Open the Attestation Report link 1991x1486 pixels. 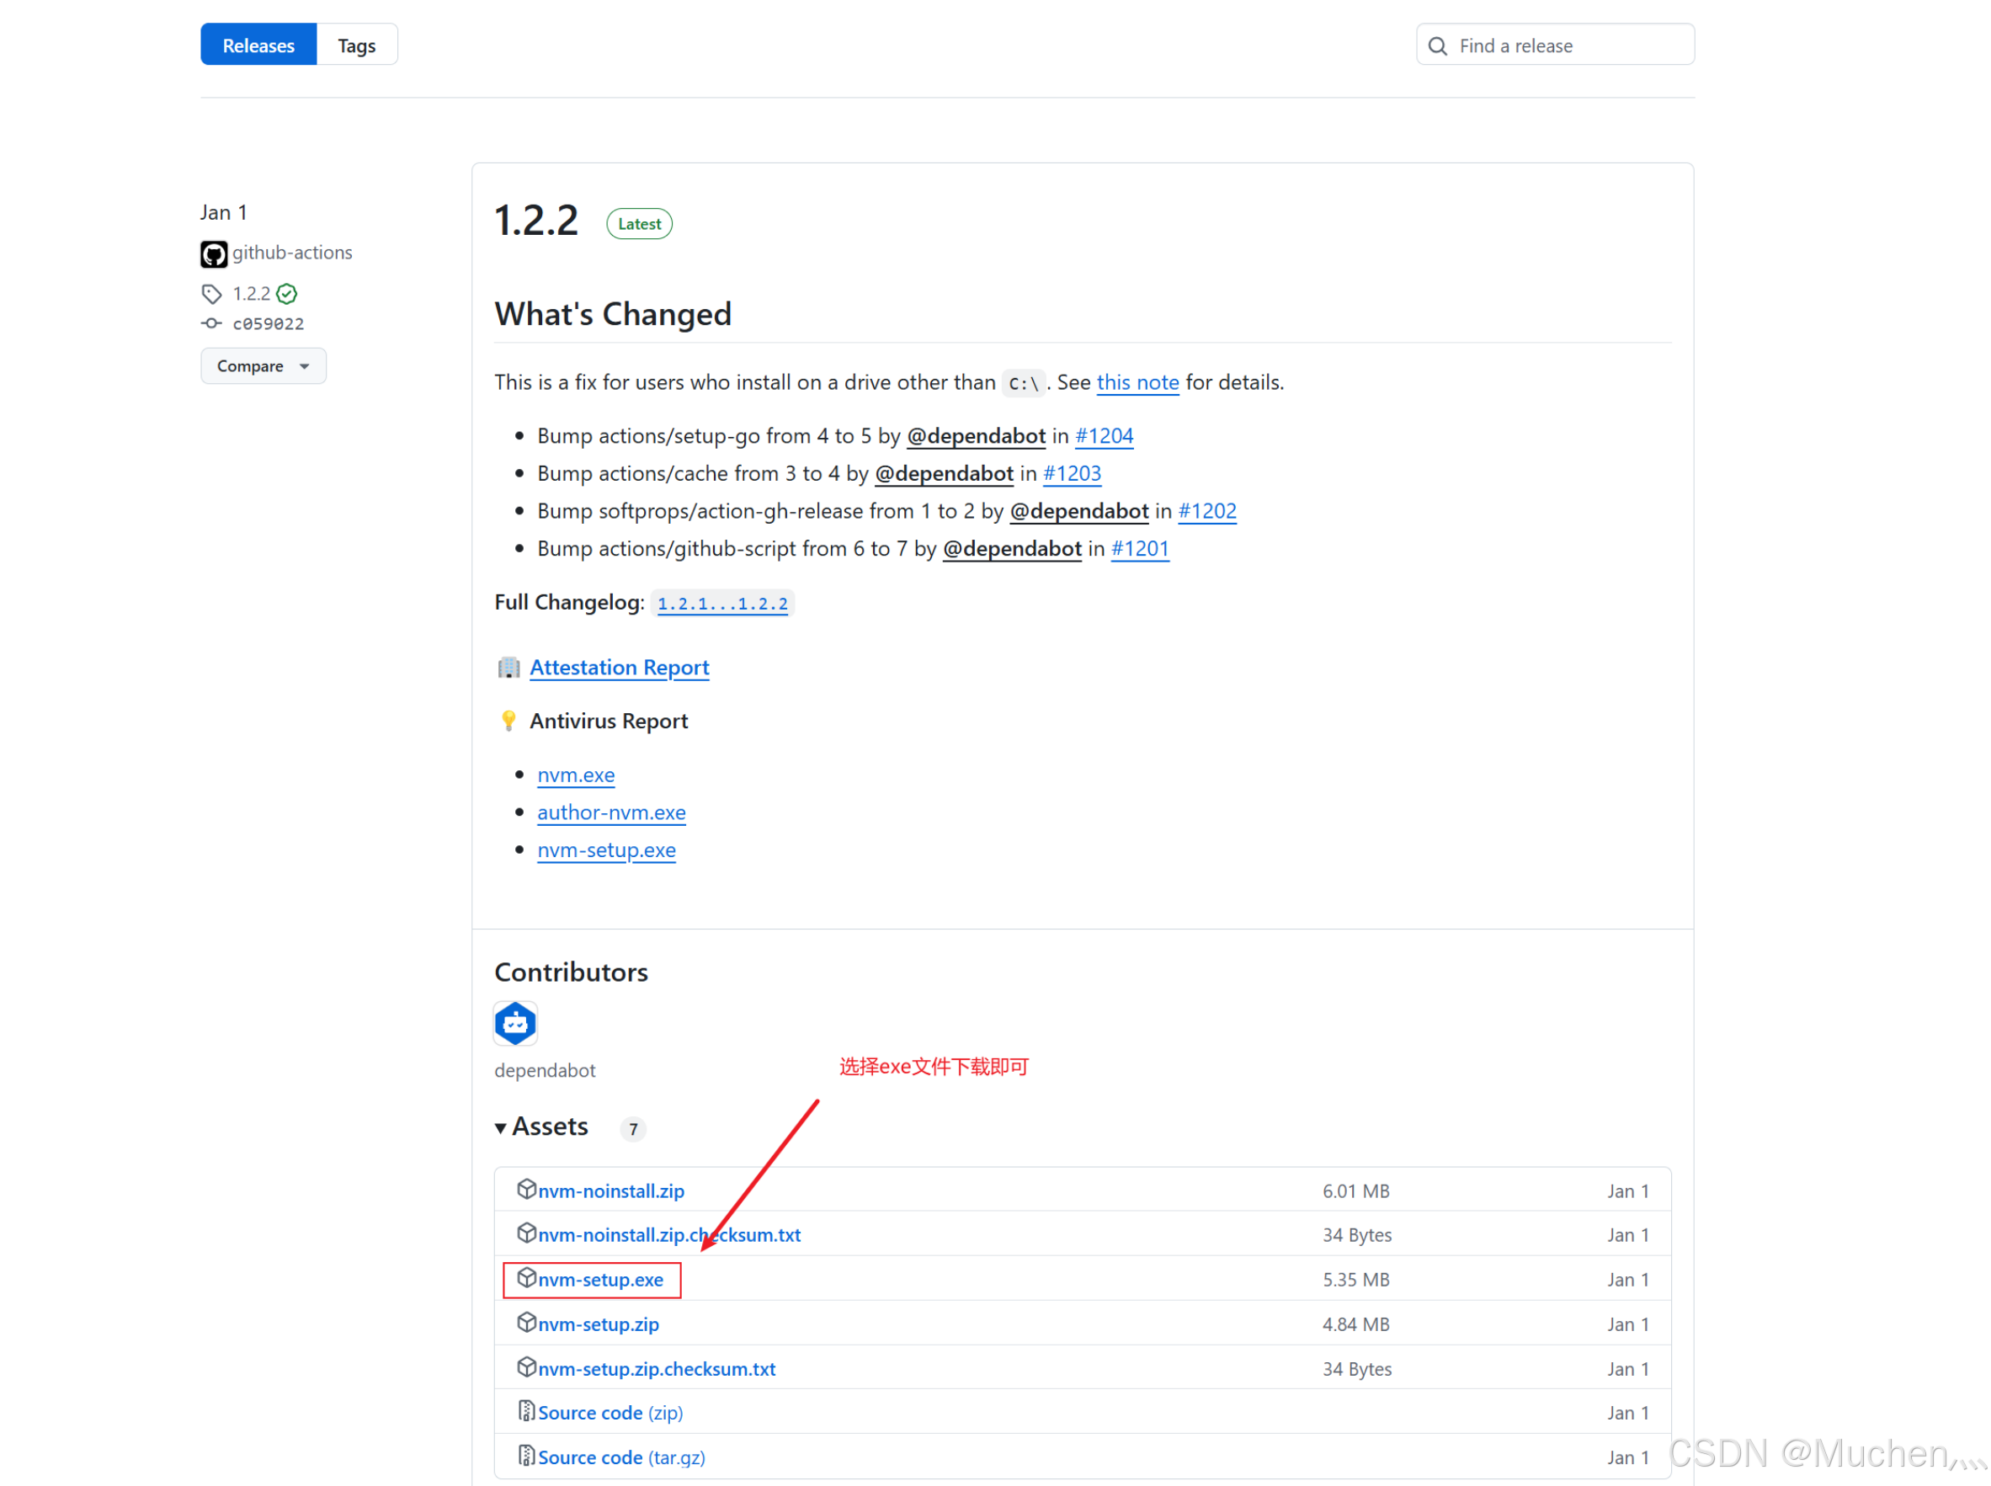619,668
